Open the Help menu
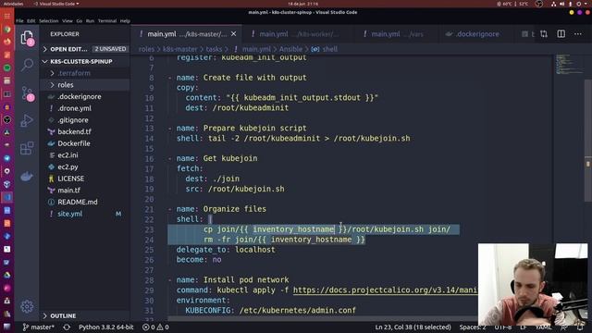This screenshot has height=333, width=592. point(126,20)
